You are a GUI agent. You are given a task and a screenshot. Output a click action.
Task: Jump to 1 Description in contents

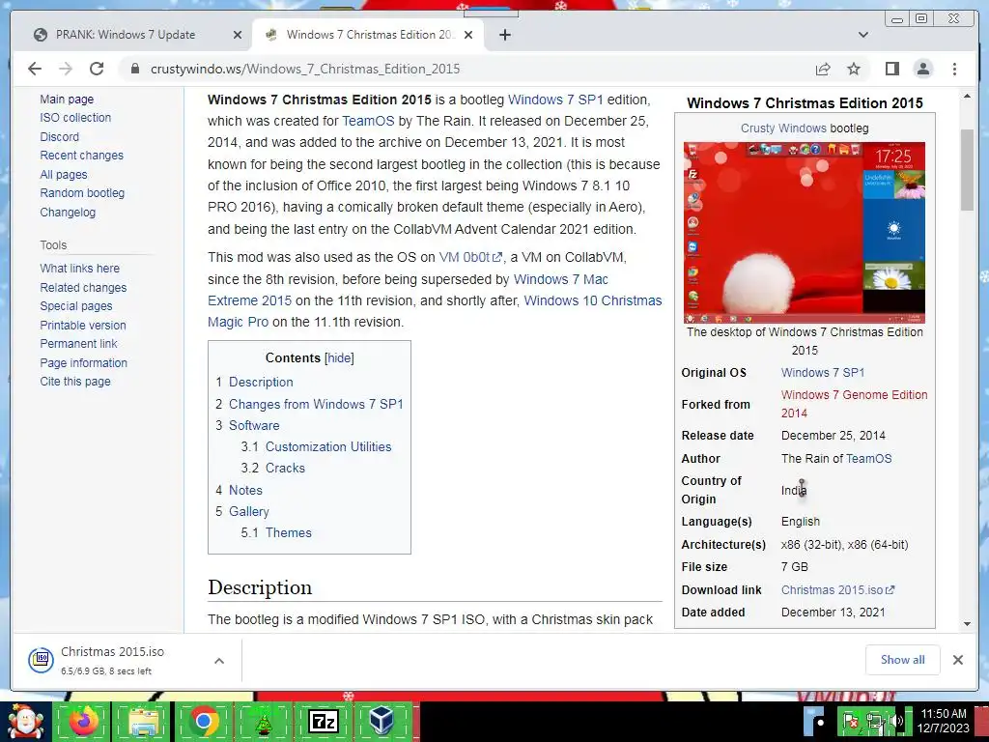click(254, 382)
